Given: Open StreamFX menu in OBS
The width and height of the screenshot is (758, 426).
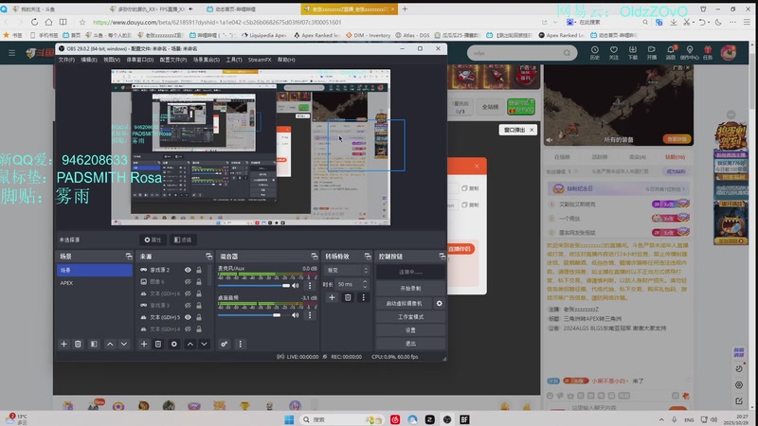Looking at the screenshot, I should (260, 60).
